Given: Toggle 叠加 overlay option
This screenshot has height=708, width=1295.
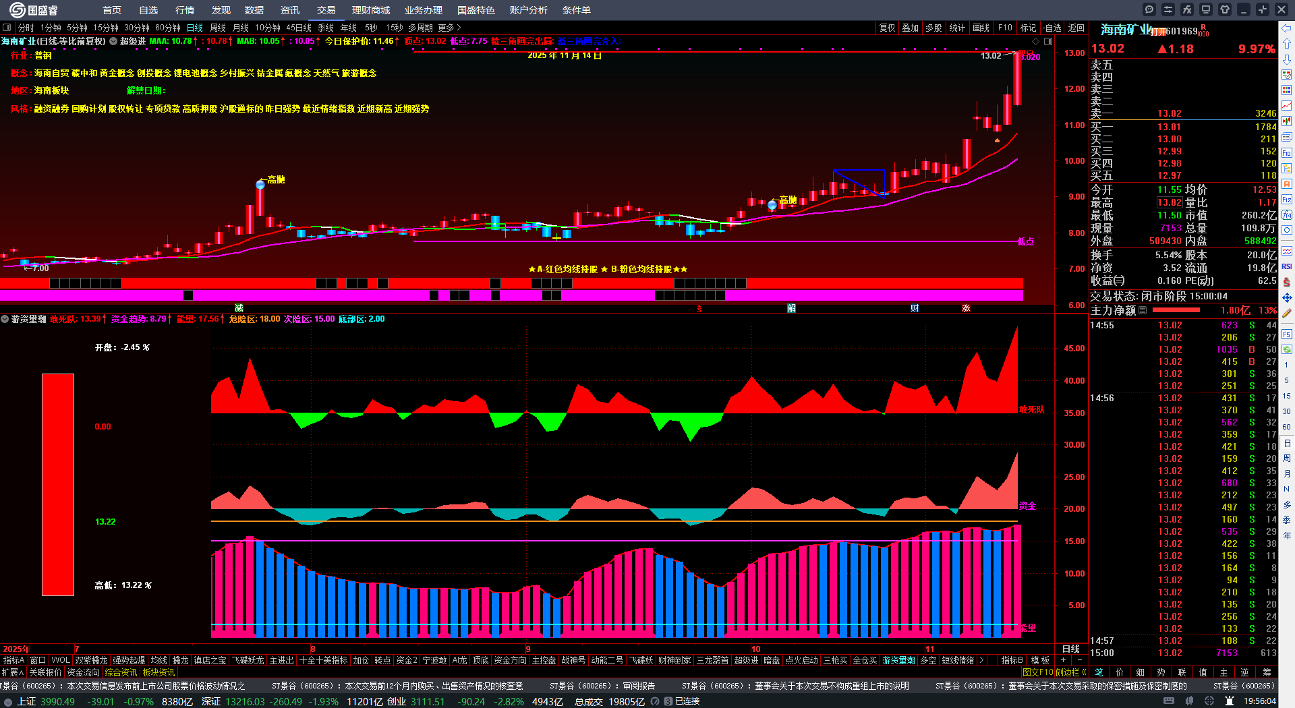Looking at the screenshot, I should (x=911, y=28).
